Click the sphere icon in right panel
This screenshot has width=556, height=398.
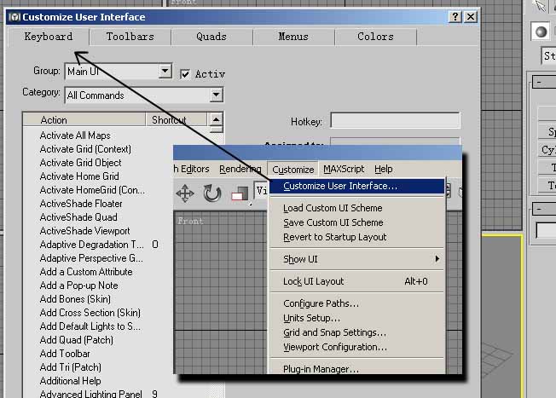(541, 32)
